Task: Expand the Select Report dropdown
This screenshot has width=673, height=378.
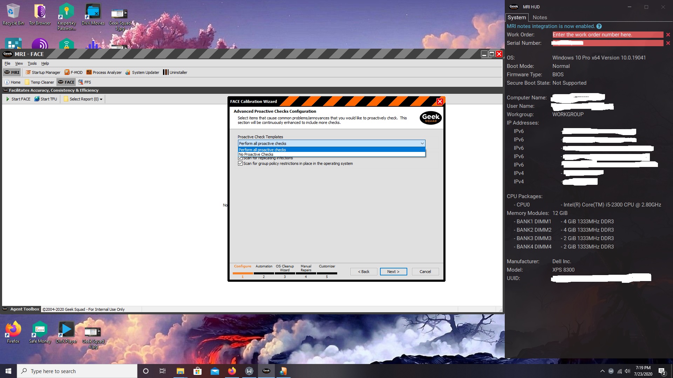Action: pyautogui.click(x=83, y=99)
